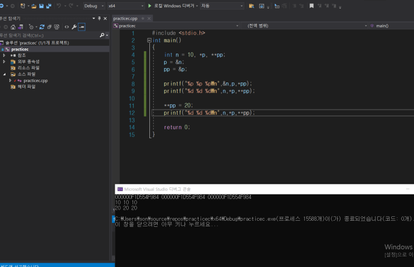Click the switch views icon beside Home

[x=21, y=27]
